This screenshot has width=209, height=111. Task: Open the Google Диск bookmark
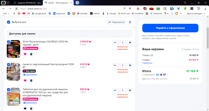tap(39, 13)
